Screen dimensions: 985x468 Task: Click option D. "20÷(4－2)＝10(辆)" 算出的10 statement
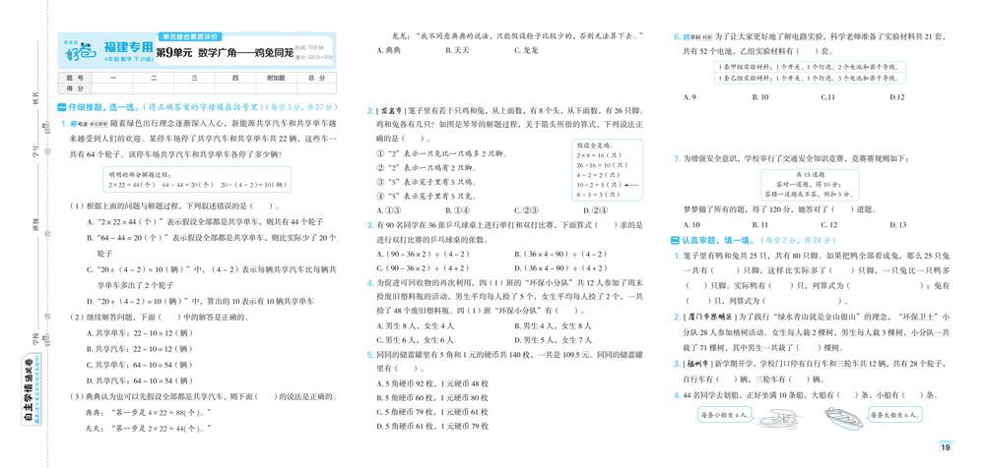[x=200, y=301]
